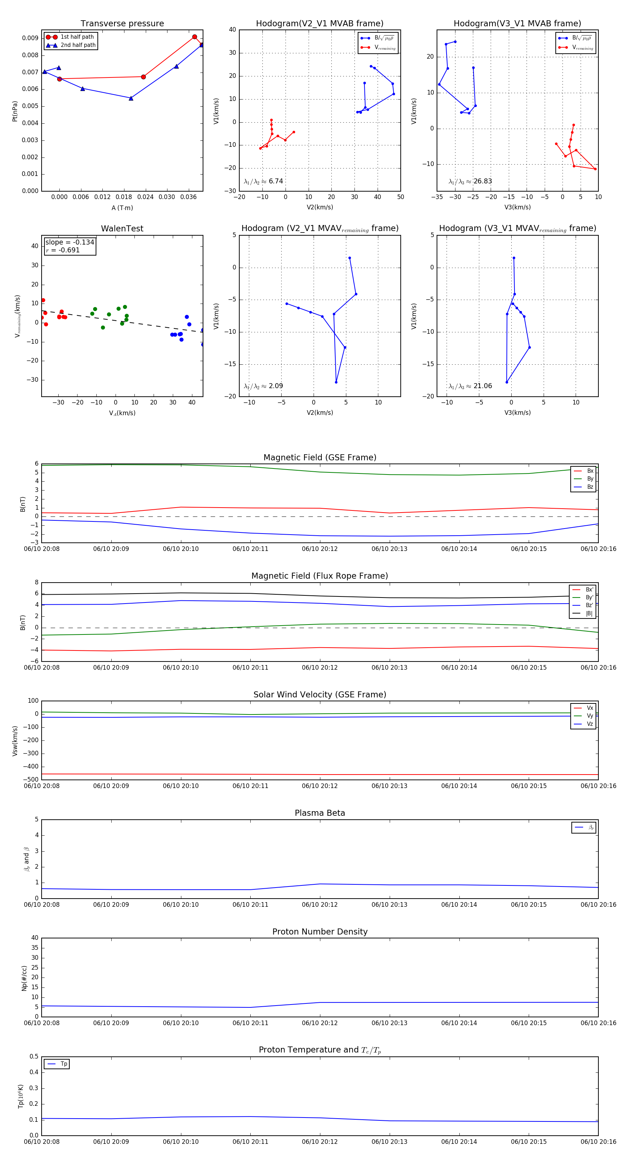The width and height of the screenshot is (640, 1173).
Task: Click the "Magnetic Field (Flux Rope Frame)" title
Action: (x=320, y=576)
